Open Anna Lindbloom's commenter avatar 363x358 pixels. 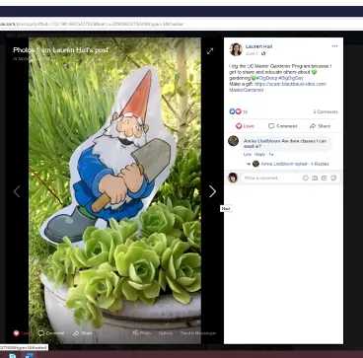click(233, 141)
